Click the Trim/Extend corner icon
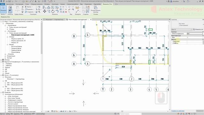Image resolution: width=204 pixels, height=115 pixels. pos(57,11)
